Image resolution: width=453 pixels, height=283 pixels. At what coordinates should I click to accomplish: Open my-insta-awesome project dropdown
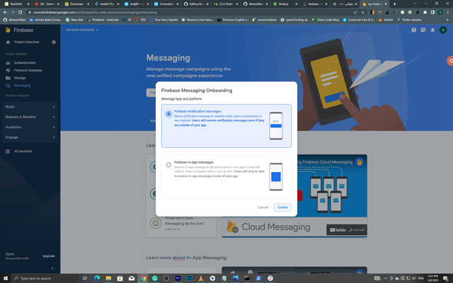point(82,30)
